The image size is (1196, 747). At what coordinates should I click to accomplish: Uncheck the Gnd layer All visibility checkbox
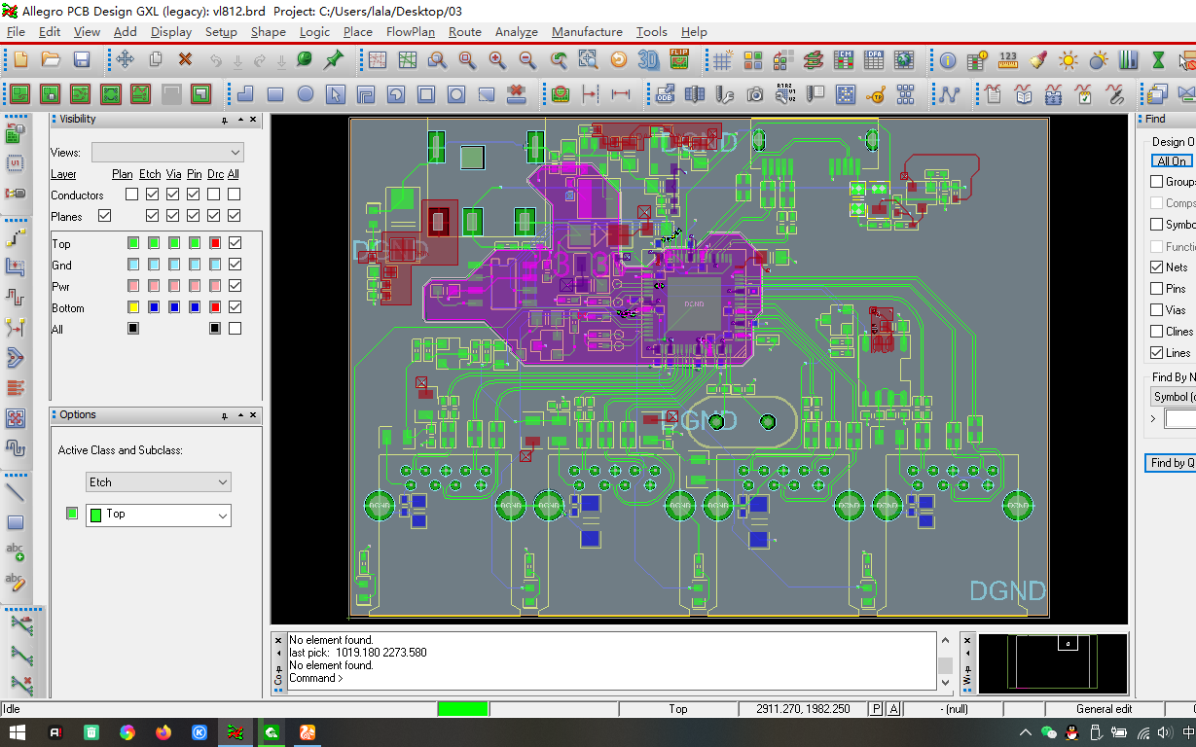[x=235, y=266]
